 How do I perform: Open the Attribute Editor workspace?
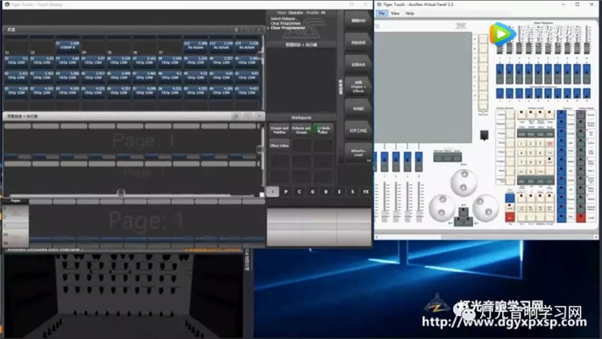click(x=324, y=130)
